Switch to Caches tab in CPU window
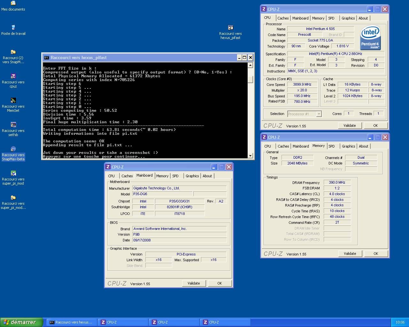The height and width of the screenshot is (327, 409). 283,18
